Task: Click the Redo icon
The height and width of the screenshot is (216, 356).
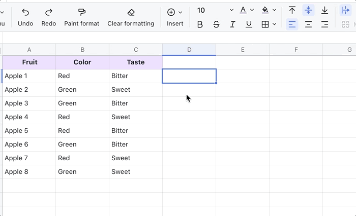Action: coord(49,12)
